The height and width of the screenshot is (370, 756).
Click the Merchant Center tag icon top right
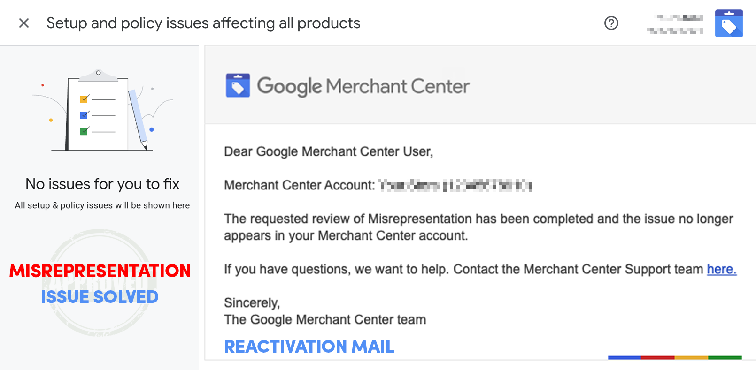(x=729, y=23)
